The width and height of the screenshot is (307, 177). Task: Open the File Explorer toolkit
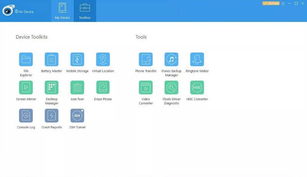26,59
